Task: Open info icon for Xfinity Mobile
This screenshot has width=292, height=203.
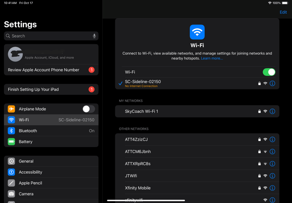Action: (272, 188)
